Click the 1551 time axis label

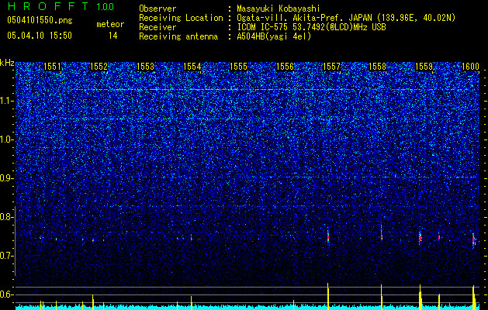[52, 66]
